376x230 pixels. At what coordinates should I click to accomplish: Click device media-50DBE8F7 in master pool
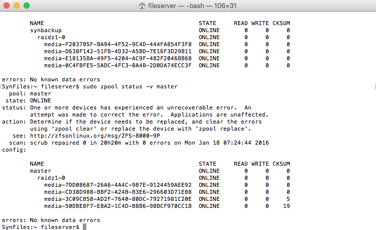tap(117, 206)
